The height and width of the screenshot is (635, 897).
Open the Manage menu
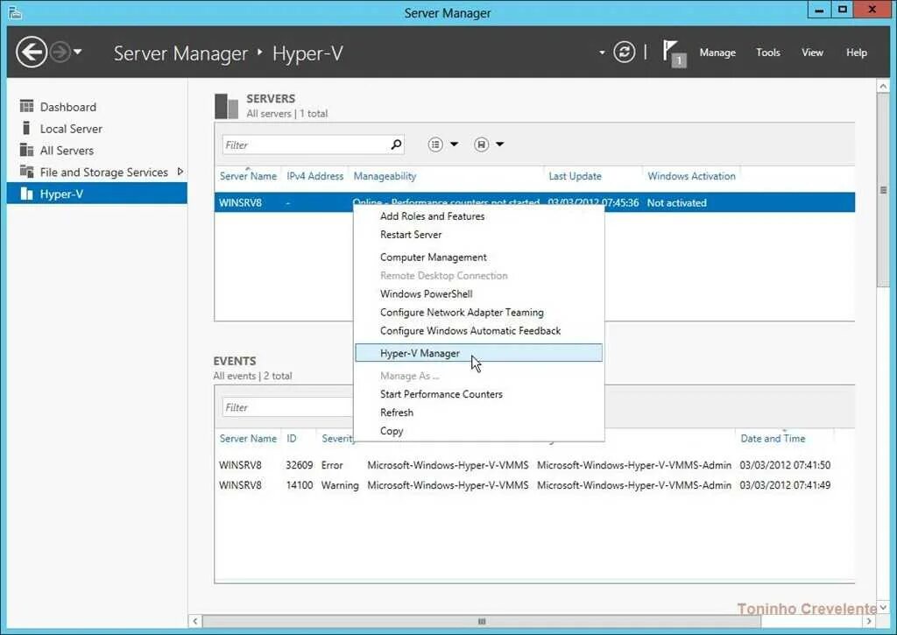point(717,53)
